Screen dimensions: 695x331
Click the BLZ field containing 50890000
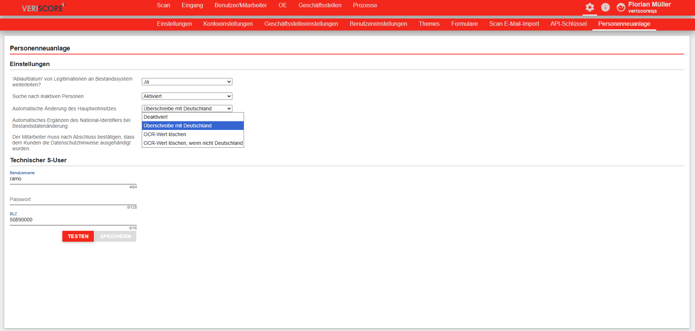[73, 220]
